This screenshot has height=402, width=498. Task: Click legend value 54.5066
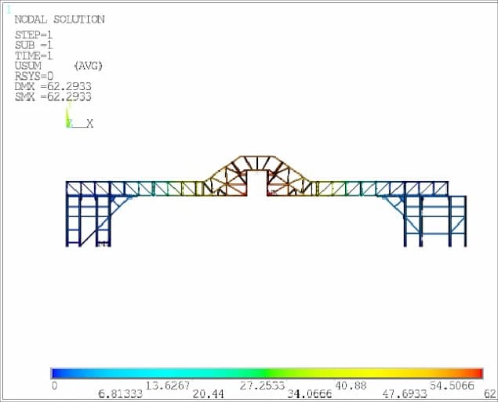coord(452,386)
